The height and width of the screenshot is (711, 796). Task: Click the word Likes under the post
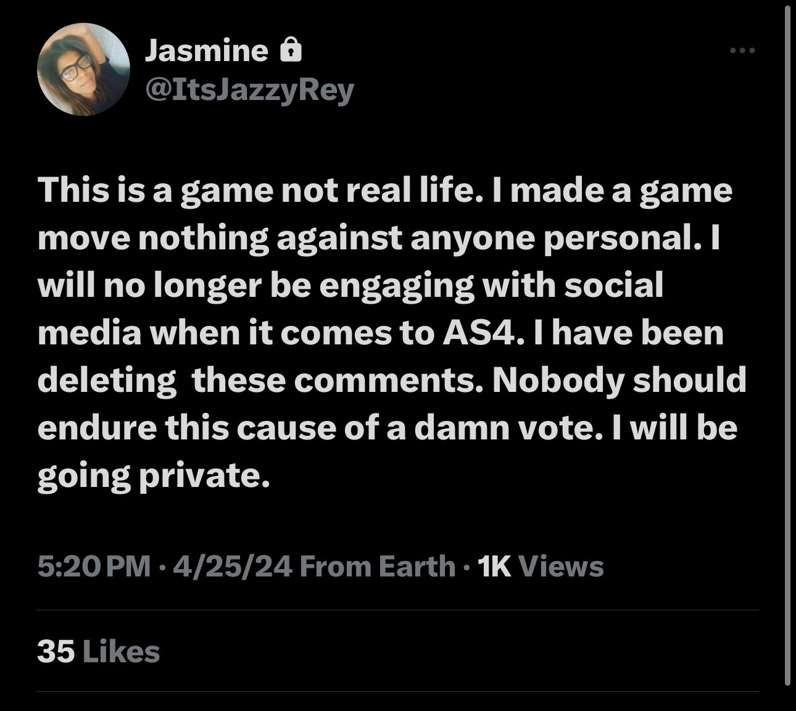[x=121, y=652]
